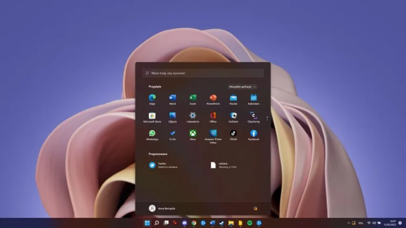Open Wi-Fi network tray icon

369,223
